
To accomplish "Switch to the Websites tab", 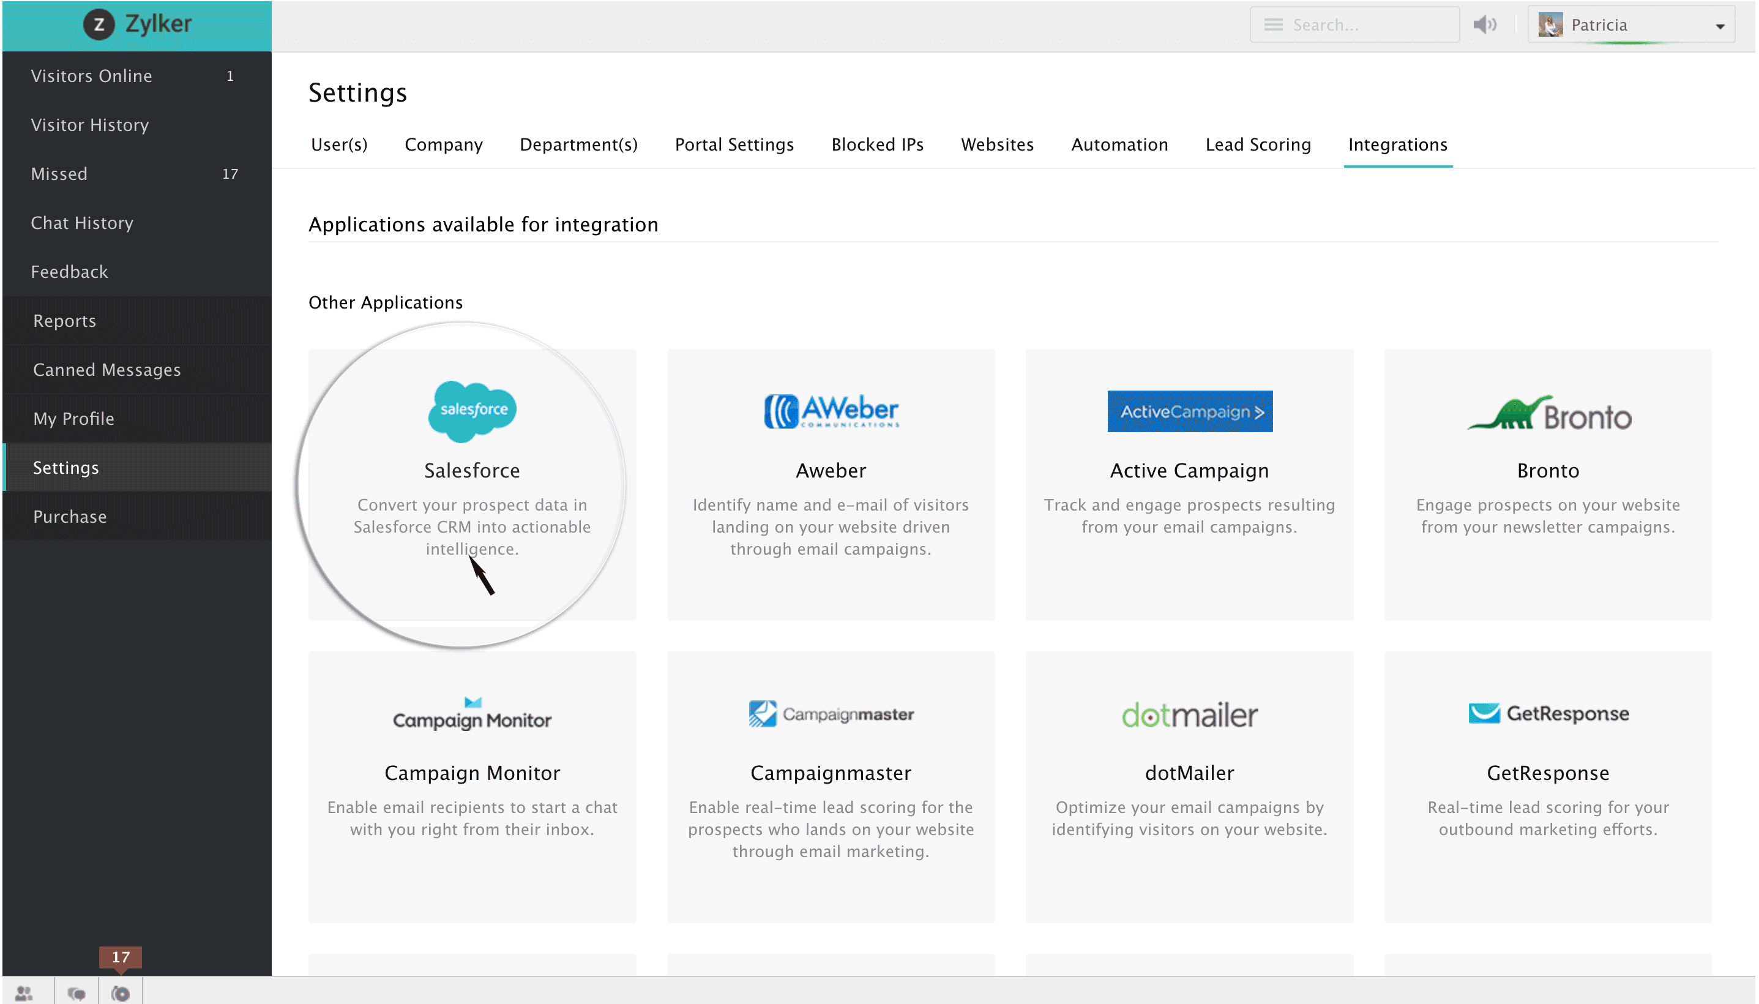I will tap(996, 145).
